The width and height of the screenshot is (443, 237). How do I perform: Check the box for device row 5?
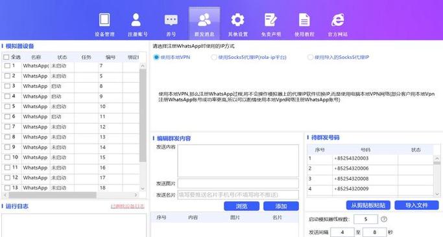7,106
